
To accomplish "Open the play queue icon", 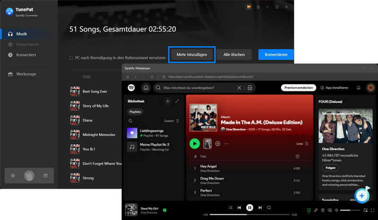I will (323, 211).
